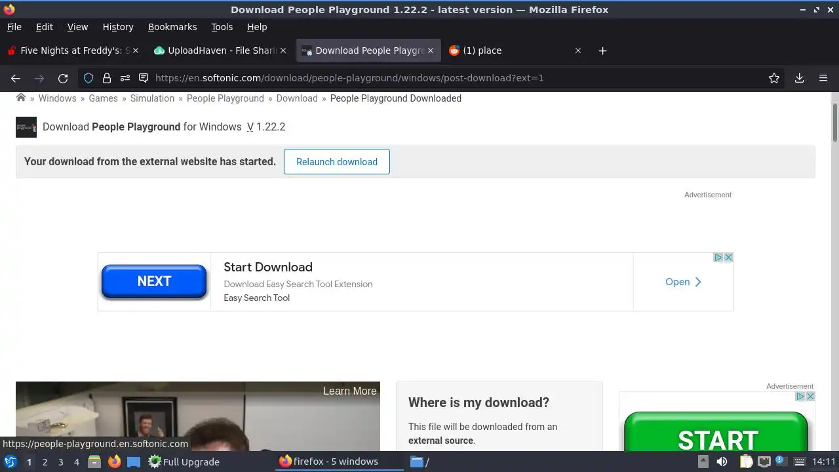
Task: Open a new tab with the plus button
Action: 602,50
